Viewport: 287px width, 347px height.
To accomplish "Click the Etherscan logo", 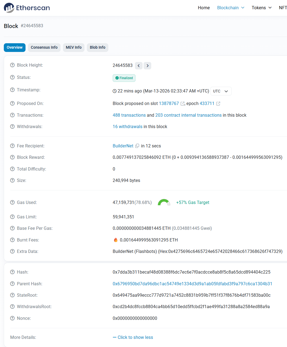I will (x=27, y=8).
